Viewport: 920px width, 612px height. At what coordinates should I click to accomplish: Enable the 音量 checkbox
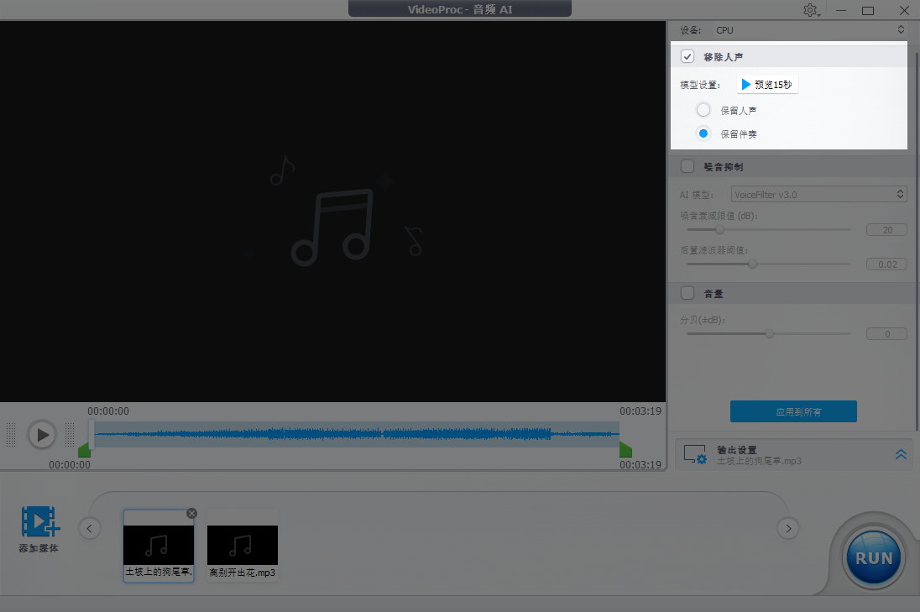pyautogui.click(x=687, y=293)
